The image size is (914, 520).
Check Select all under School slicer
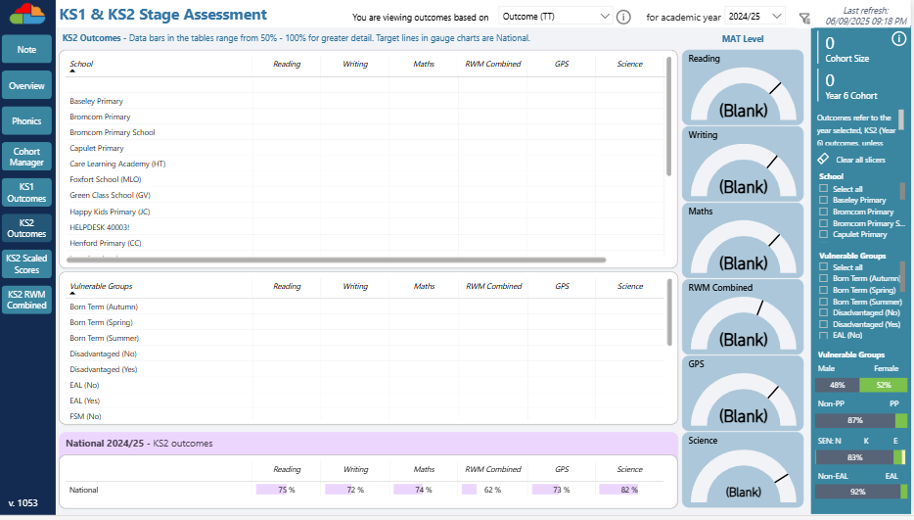pyautogui.click(x=824, y=189)
